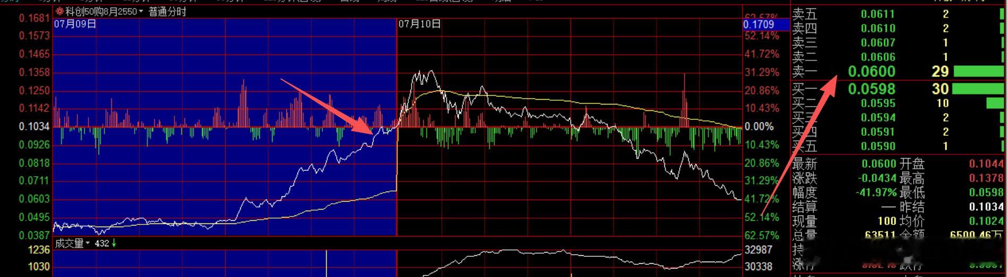1007x277 pixels.
Task: Click the red diamond icon before 科创50购8月2550
Action: click(x=60, y=11)
